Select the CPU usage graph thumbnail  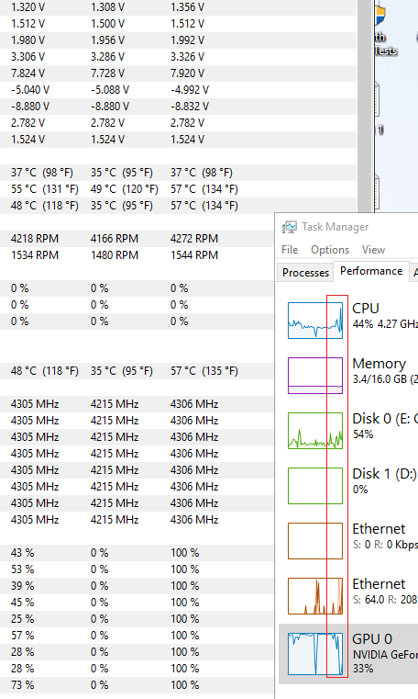[x=315, y=321]
